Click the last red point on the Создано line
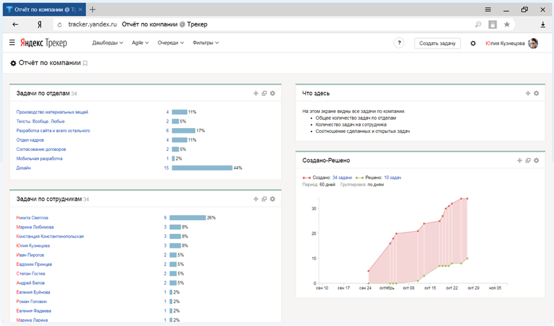This screenshot has height=326, width=554. pos(467,199)
